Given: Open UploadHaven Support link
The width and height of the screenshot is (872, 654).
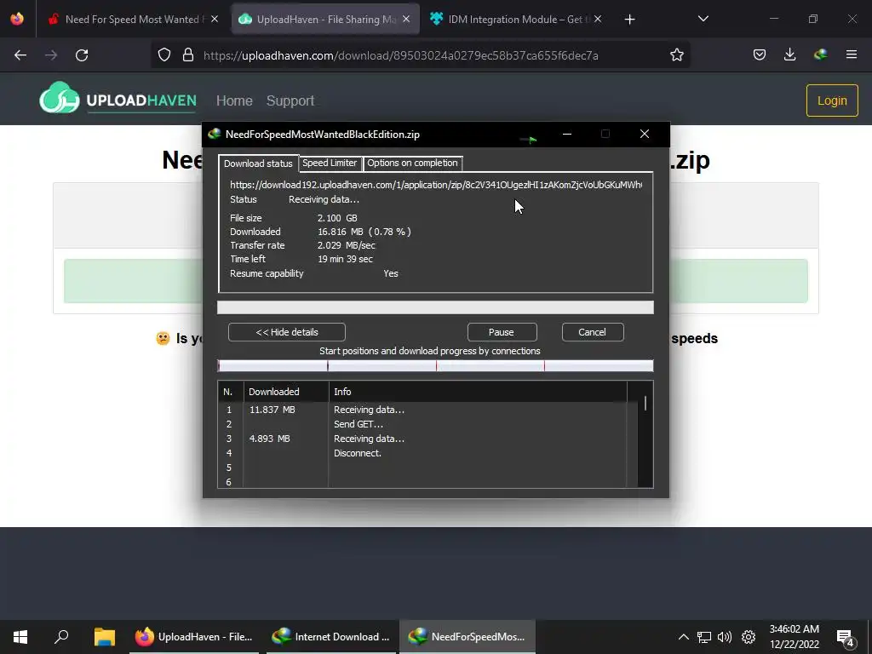Looking at the screenshot, I should click(290, 100).
